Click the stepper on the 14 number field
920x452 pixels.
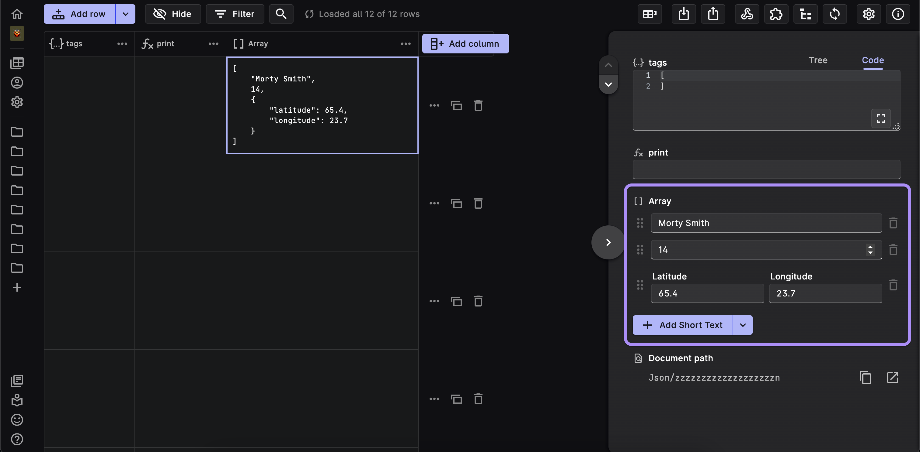click(870, 249)
